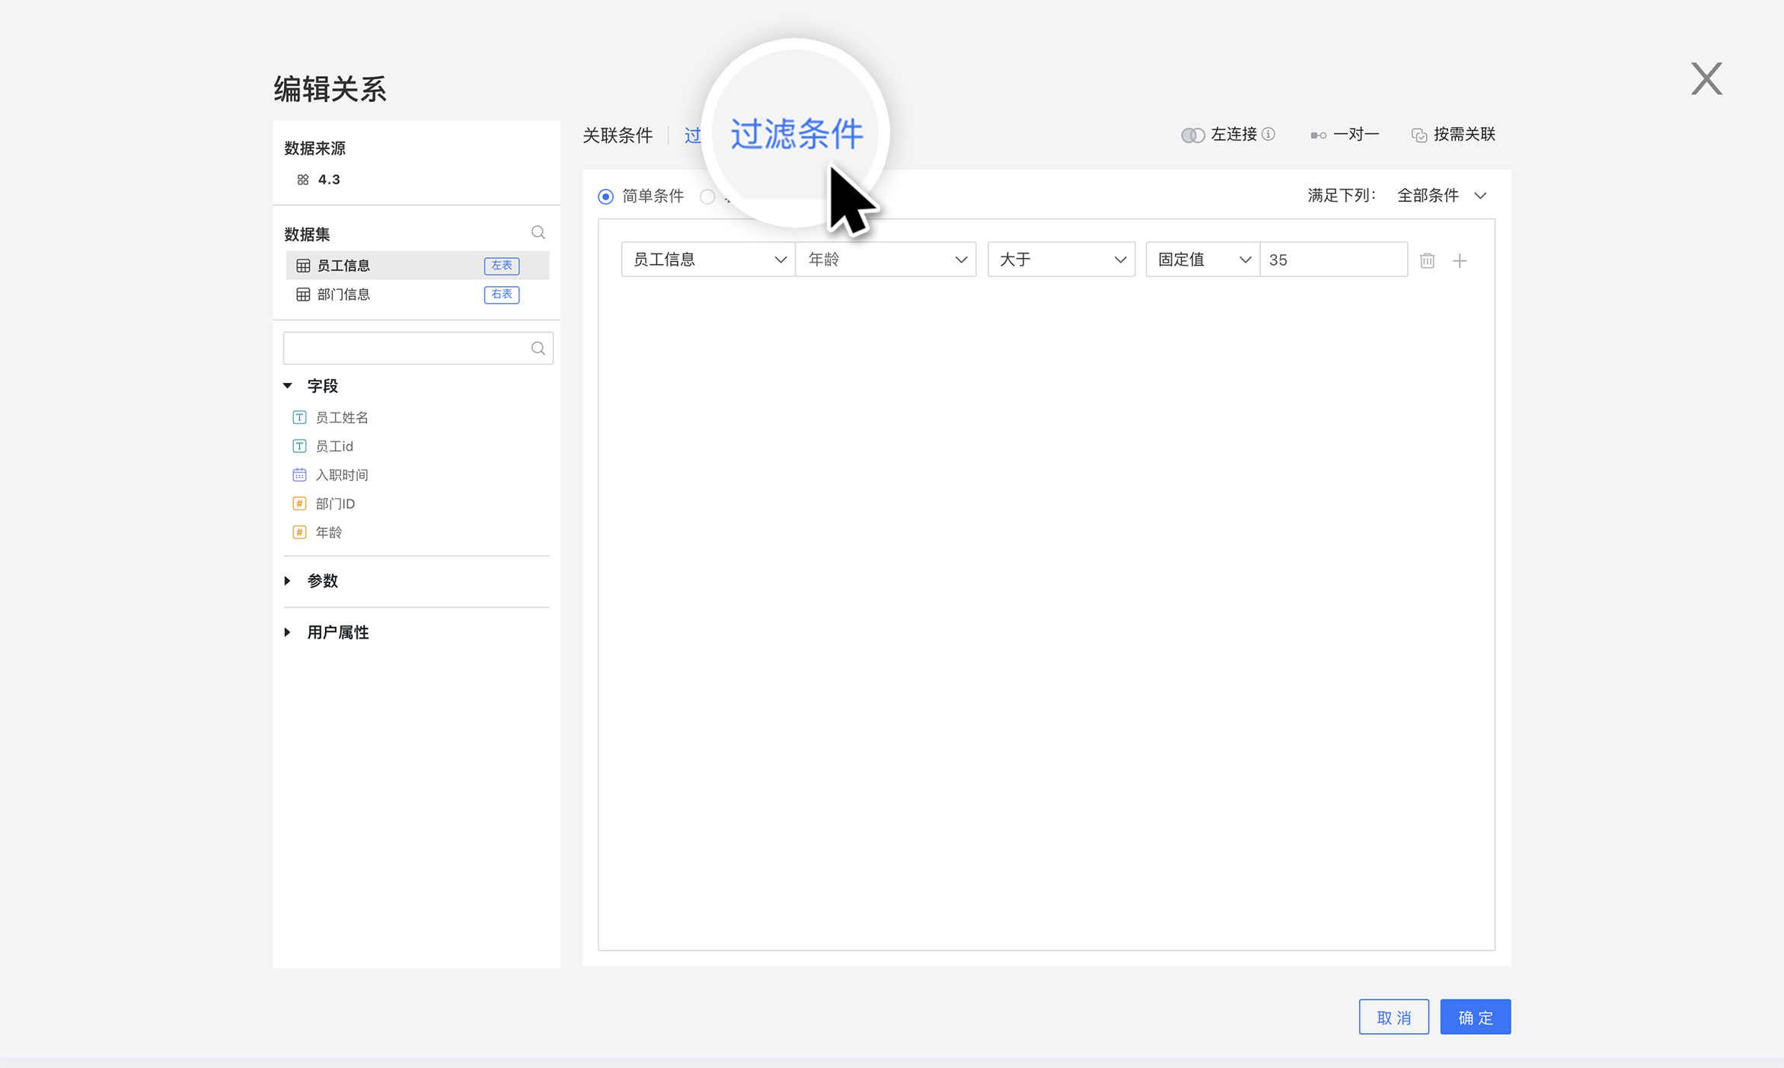Click the 4.3 data source icon

[303, 180]
